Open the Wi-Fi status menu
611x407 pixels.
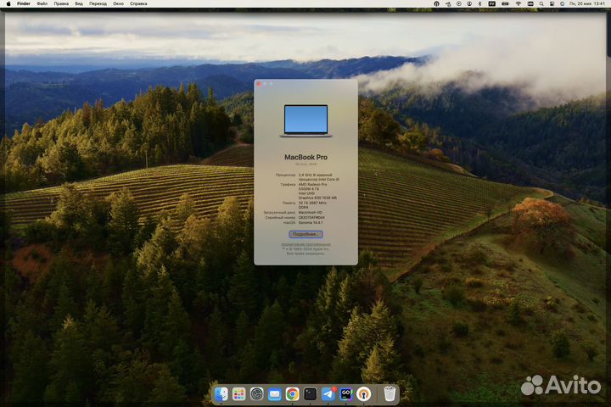(x=519, y=3)
